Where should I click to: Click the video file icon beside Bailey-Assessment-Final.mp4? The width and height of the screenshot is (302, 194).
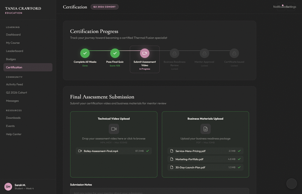[x=80, y=151]
